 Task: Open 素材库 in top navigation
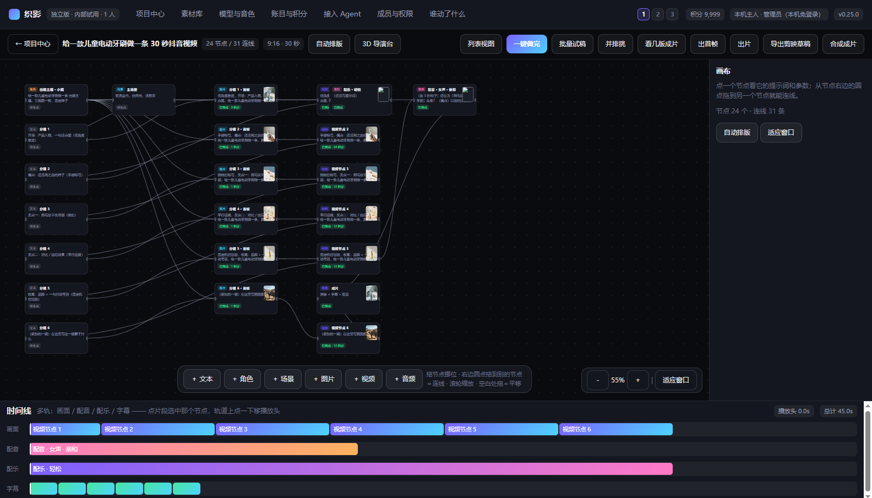192,14
